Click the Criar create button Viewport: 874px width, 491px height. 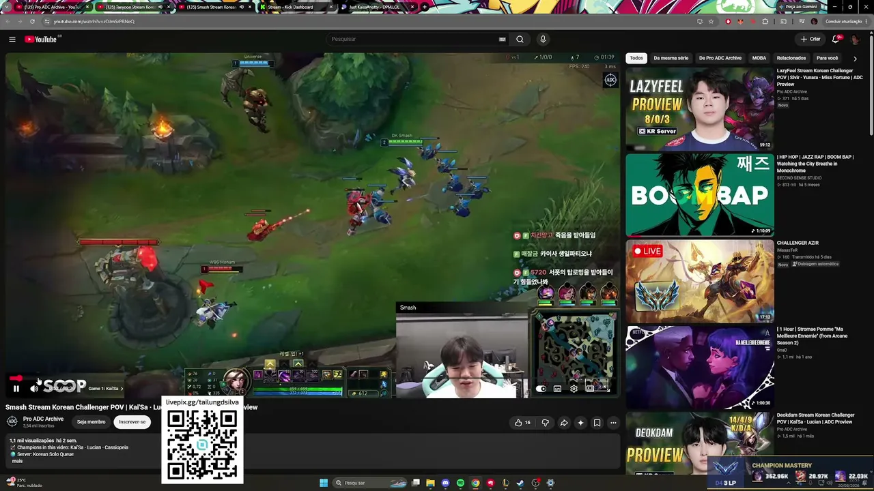point(810,40)
